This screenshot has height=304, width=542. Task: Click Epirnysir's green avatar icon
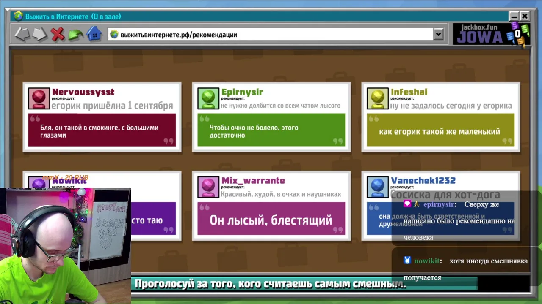[208, 98]
